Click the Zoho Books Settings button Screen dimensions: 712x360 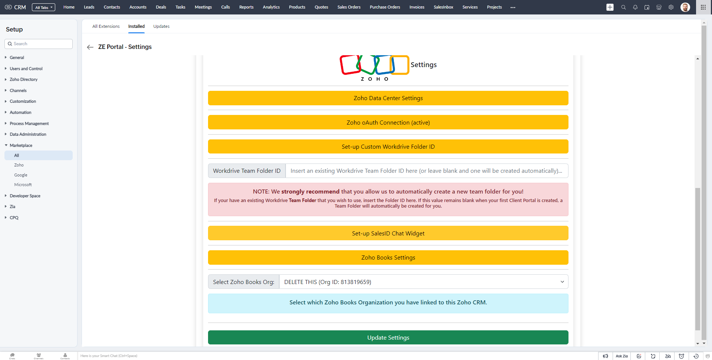tap(388, 257)
